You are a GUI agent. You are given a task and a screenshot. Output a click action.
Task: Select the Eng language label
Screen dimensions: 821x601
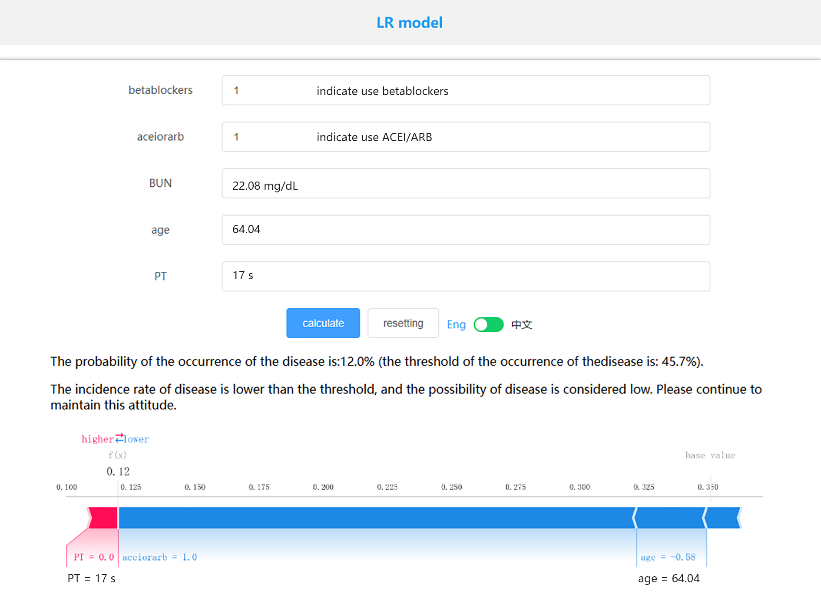pyautogui.click(x=456, y=324)
